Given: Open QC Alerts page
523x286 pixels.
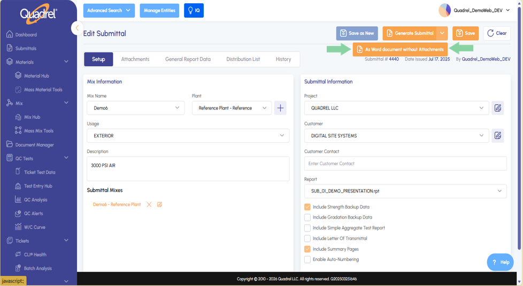Looking at the screenshot, I should coord(29,213).
